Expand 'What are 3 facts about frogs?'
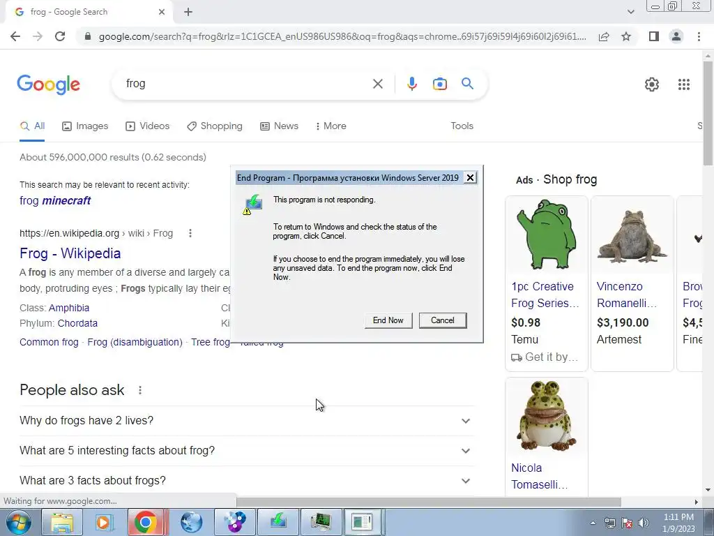The image size is (714, 536). pyautogui.click(x=247, y=481)
